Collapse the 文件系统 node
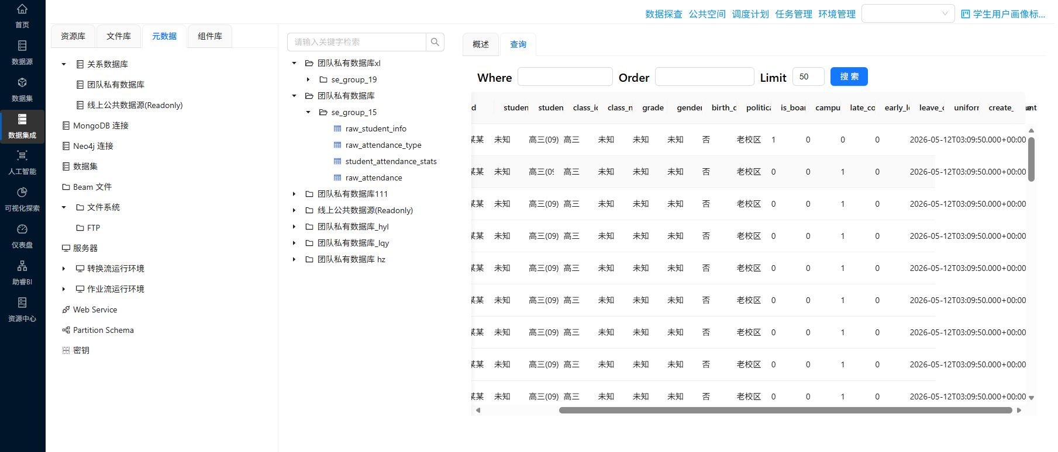Viewport: 1058px width, 452px height. (x=64, y=207)
